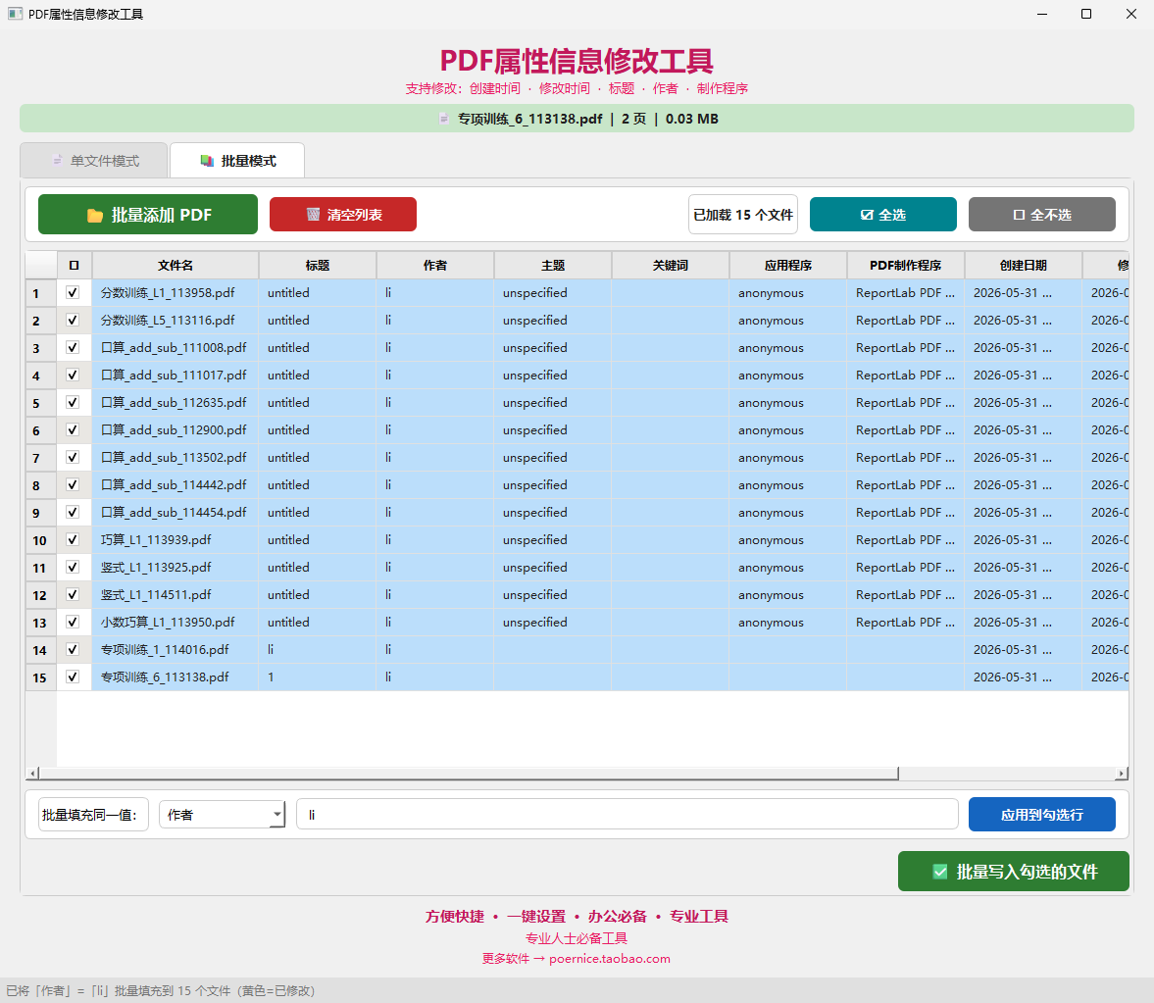
Task: Select row header number 4
Action: tap(41, 376)
